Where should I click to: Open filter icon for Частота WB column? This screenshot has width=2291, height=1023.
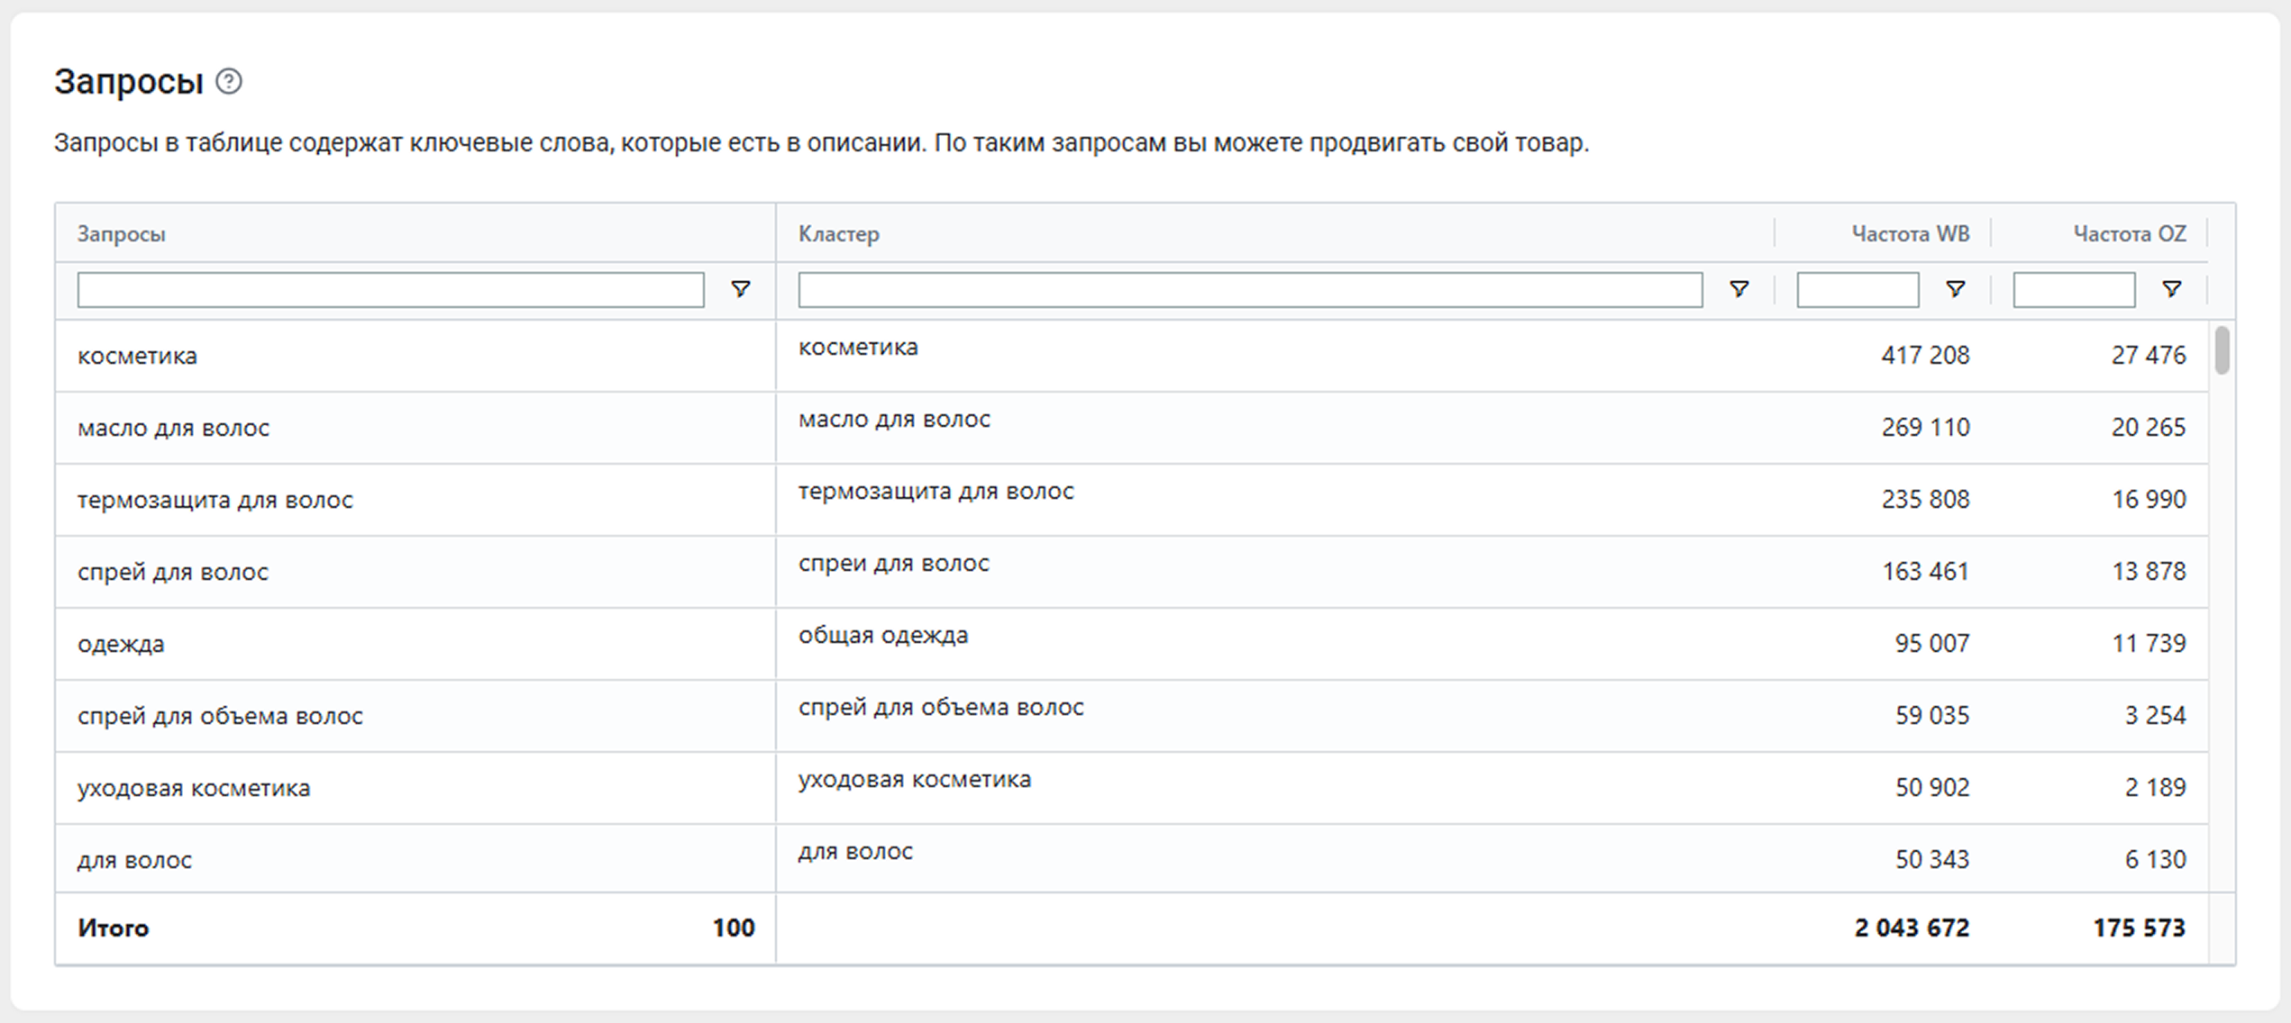click(x=1955, y=289)
